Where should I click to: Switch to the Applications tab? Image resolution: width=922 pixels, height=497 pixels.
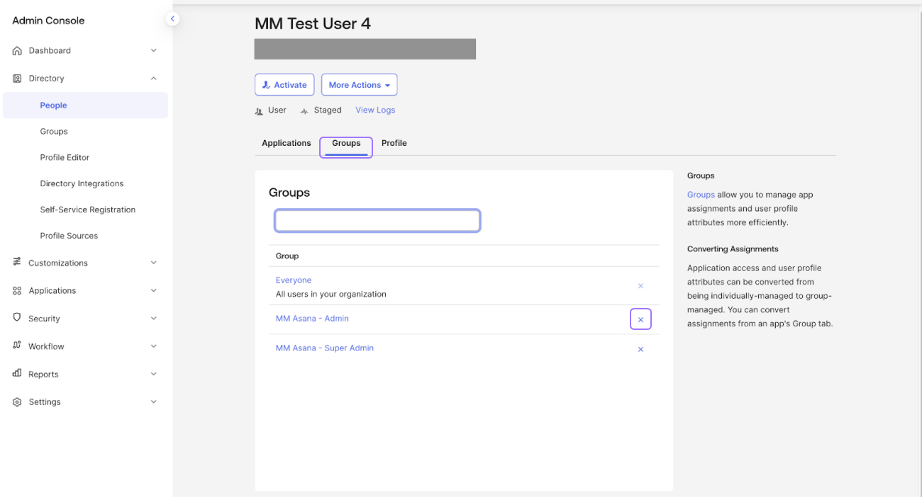click(286, 143)
